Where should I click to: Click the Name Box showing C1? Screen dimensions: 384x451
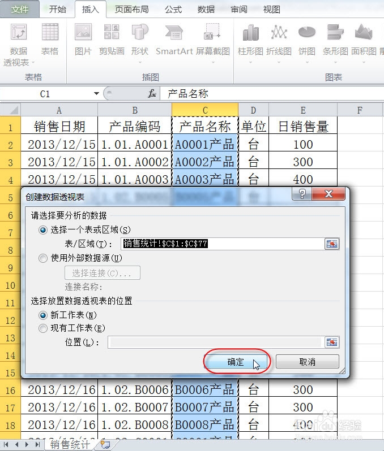(x=45, y=94)
